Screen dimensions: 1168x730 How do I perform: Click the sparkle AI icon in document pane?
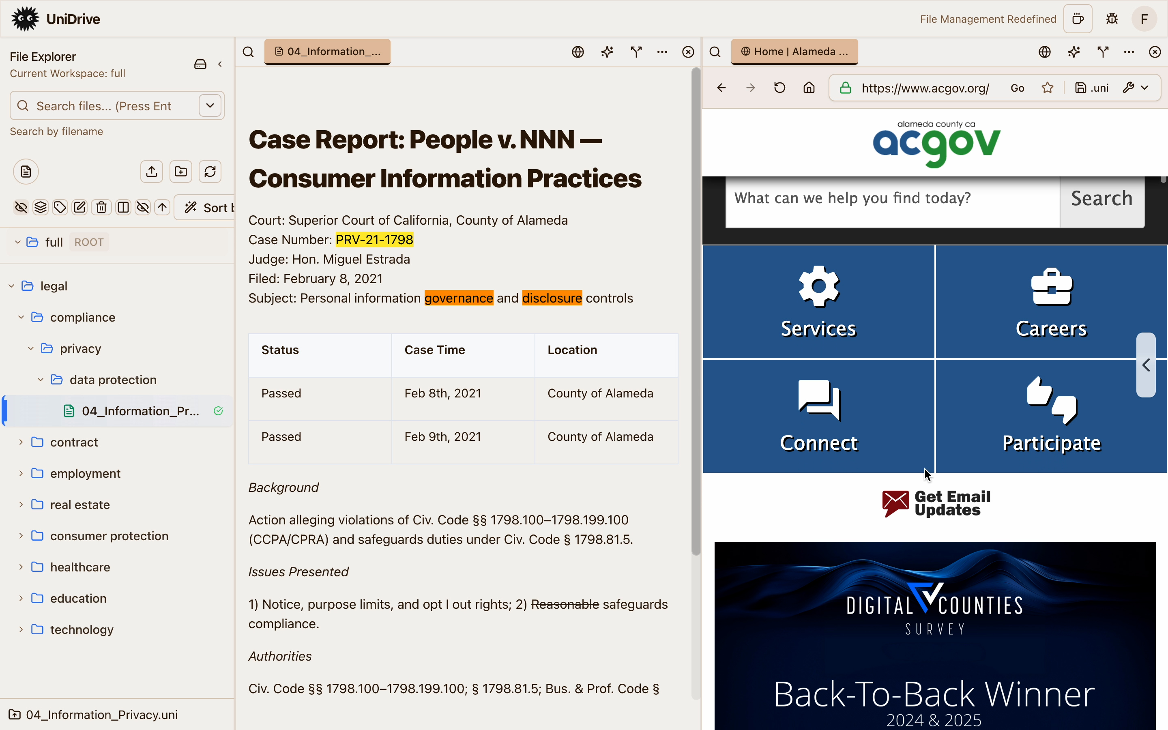click(x=607, y=52)
